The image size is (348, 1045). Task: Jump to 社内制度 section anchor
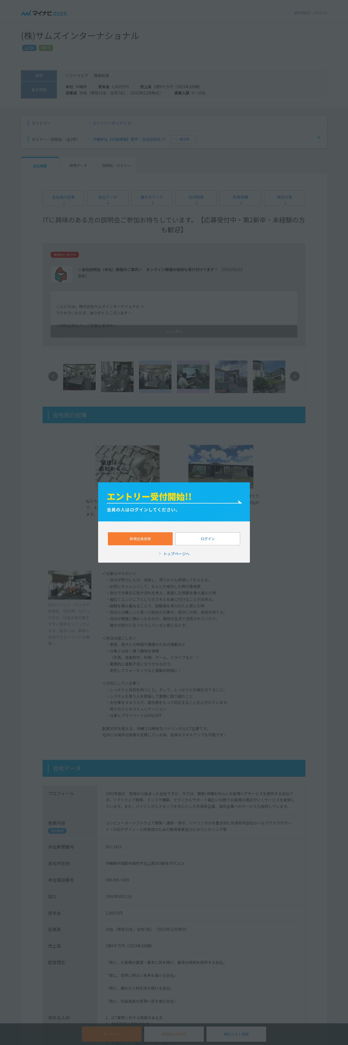(x=196, y=198)
